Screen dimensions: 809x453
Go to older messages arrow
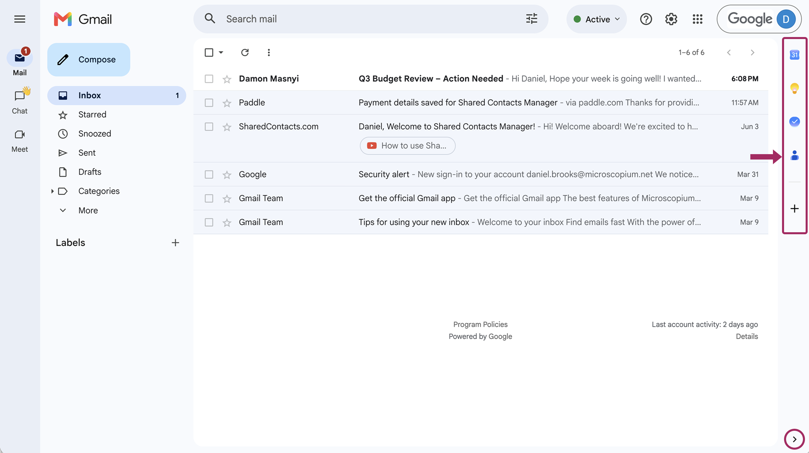[752, 53]
